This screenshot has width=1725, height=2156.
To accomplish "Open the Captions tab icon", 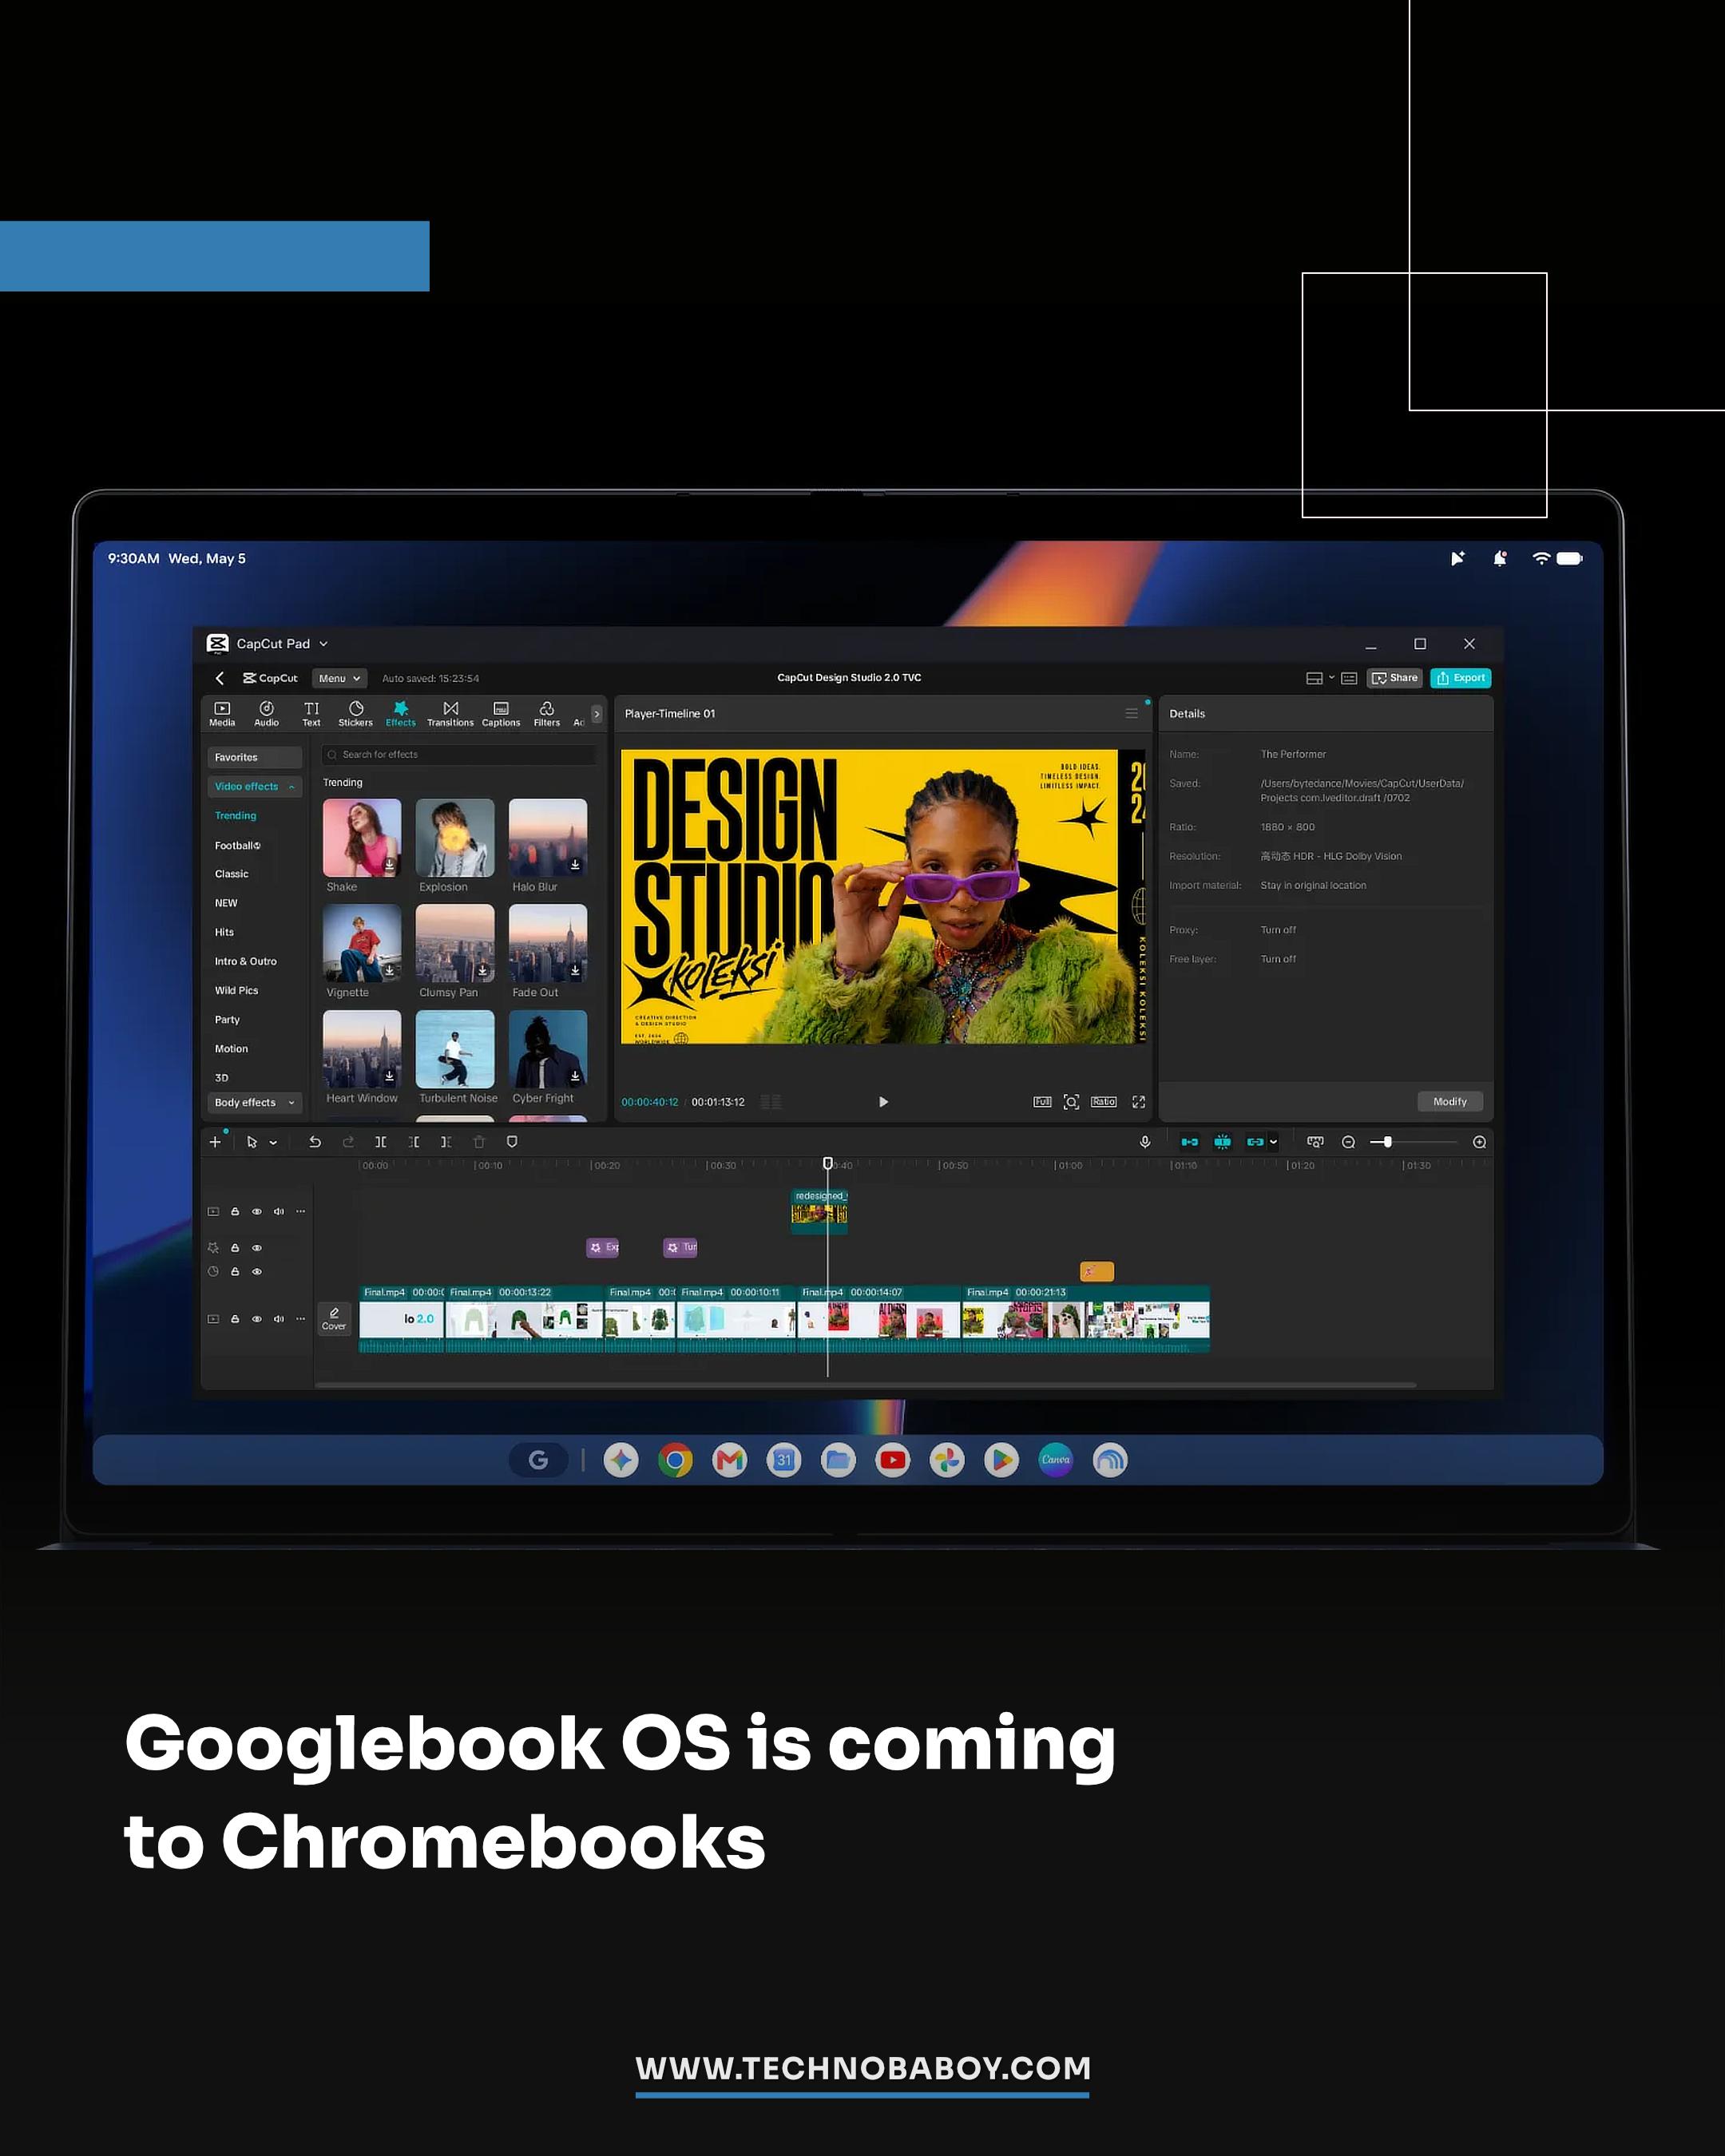I will coord(501,708).
